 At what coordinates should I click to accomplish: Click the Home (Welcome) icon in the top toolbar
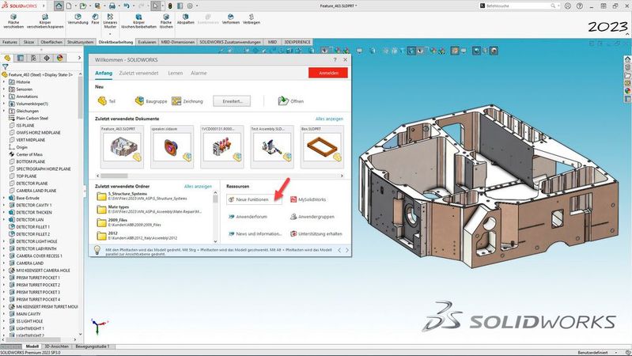[59, 6]
